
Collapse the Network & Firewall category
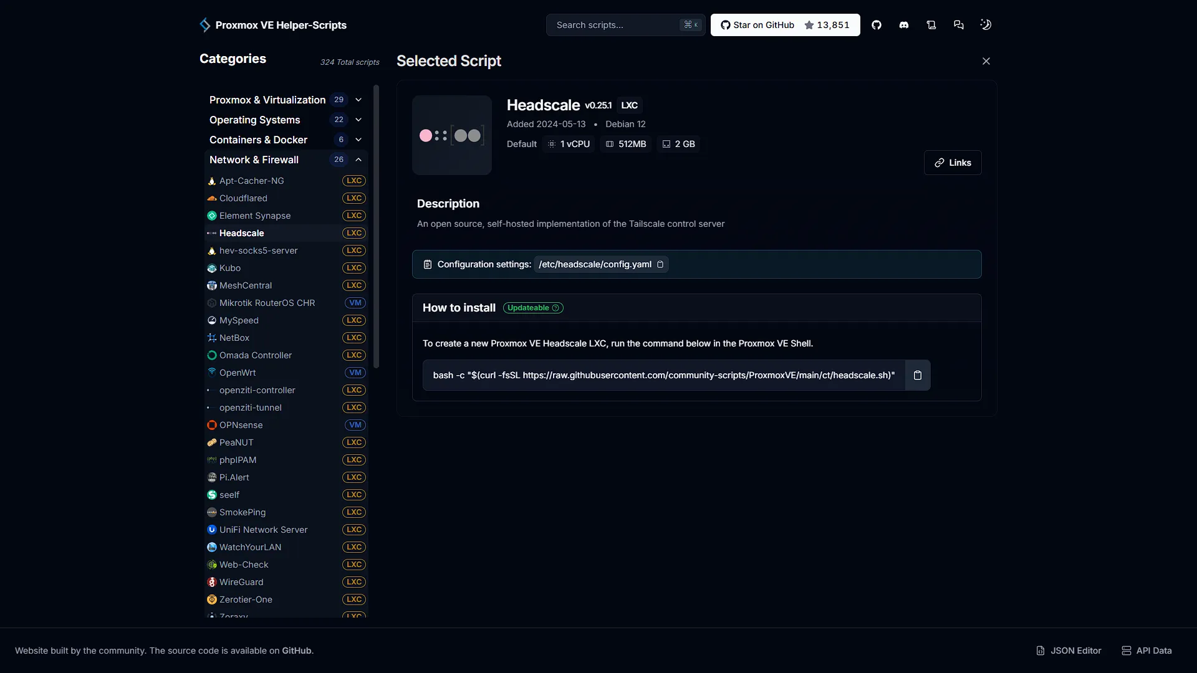point(287,160)
